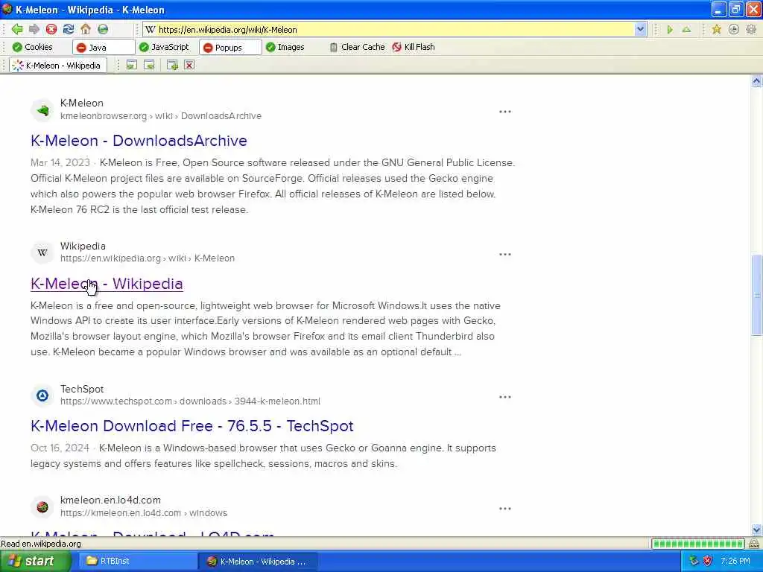Open Bookmarks via the star icon
Image resolution: width=763 pixels, height=572 pixels.
(716, 30)
